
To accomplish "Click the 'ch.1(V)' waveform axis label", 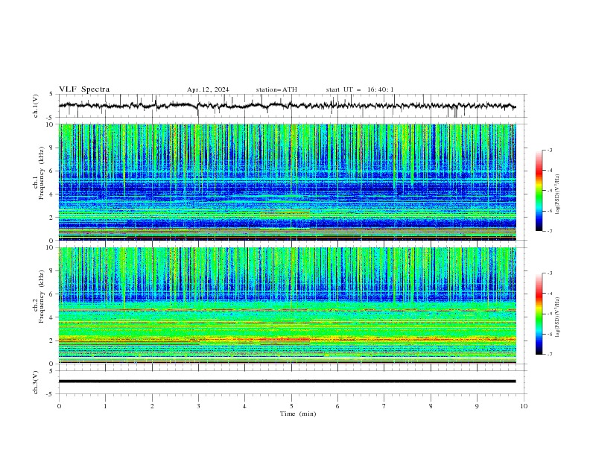I will (x=36, y=106).
